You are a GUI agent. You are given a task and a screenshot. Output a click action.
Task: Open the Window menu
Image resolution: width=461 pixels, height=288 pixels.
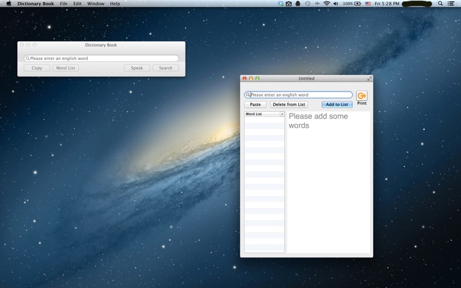(x=96, y=3)
